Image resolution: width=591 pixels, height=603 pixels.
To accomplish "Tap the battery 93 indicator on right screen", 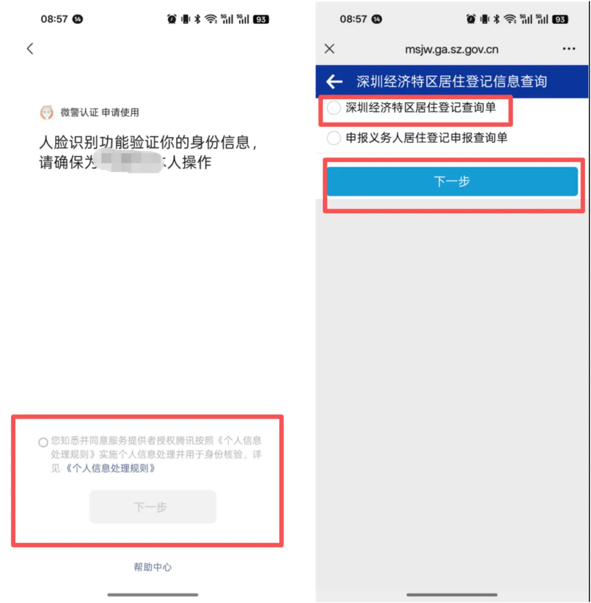I will [x=560, y=19].
